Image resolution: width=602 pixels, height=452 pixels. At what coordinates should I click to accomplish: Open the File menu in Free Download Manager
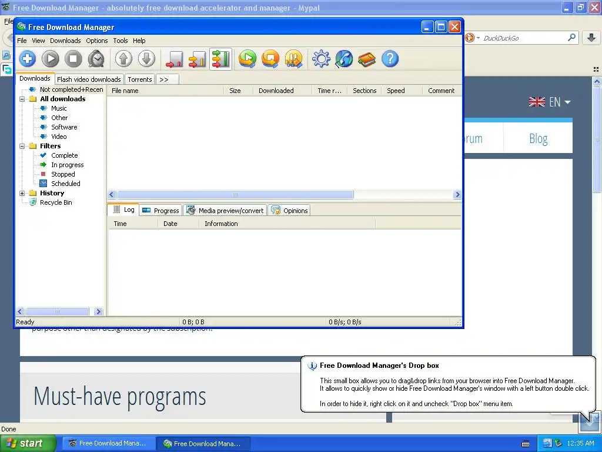pyautogui.click(x=22, y=41)
